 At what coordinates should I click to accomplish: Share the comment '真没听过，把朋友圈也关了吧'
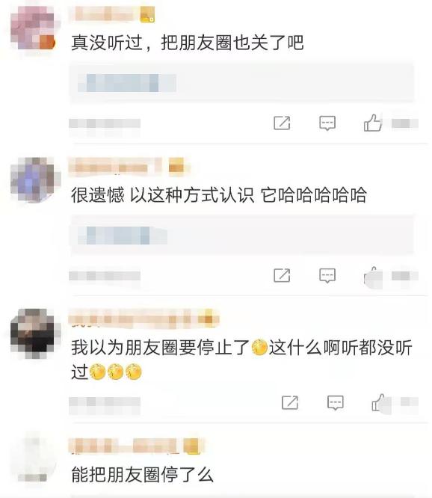click(282, 123)
